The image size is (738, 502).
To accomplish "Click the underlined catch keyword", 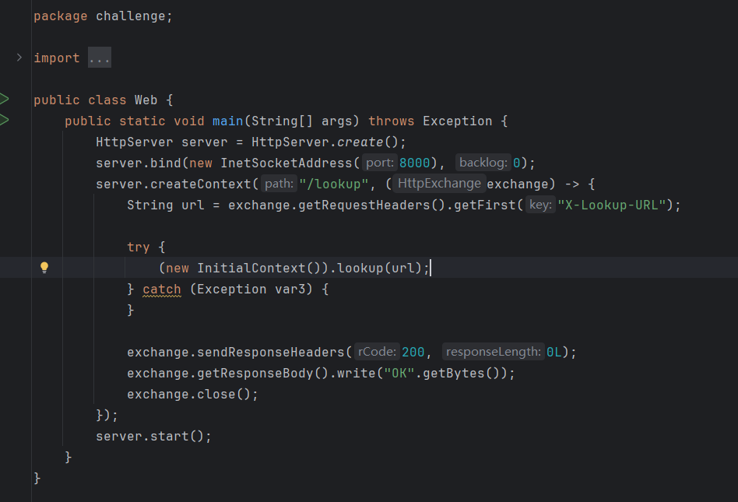I will coord(161,290).
